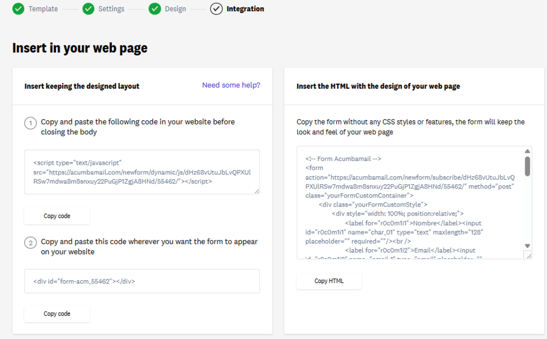This screenshot has height=339, width=547.
Task: Click the green checkmark beside Design
Action: [154, 9]
